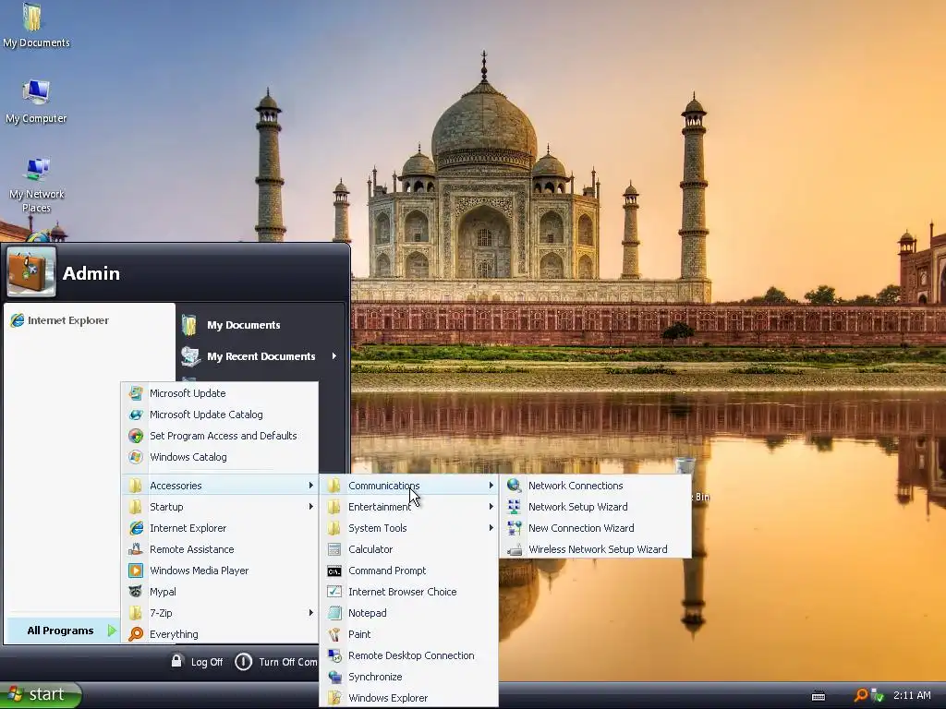Click the Internet Browser Choice icon
946x709 pixels.
[x=334, y=592]
